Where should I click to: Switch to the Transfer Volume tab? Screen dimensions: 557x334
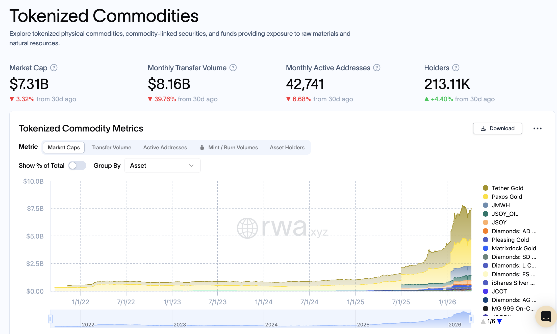click(x=111, y=147)
